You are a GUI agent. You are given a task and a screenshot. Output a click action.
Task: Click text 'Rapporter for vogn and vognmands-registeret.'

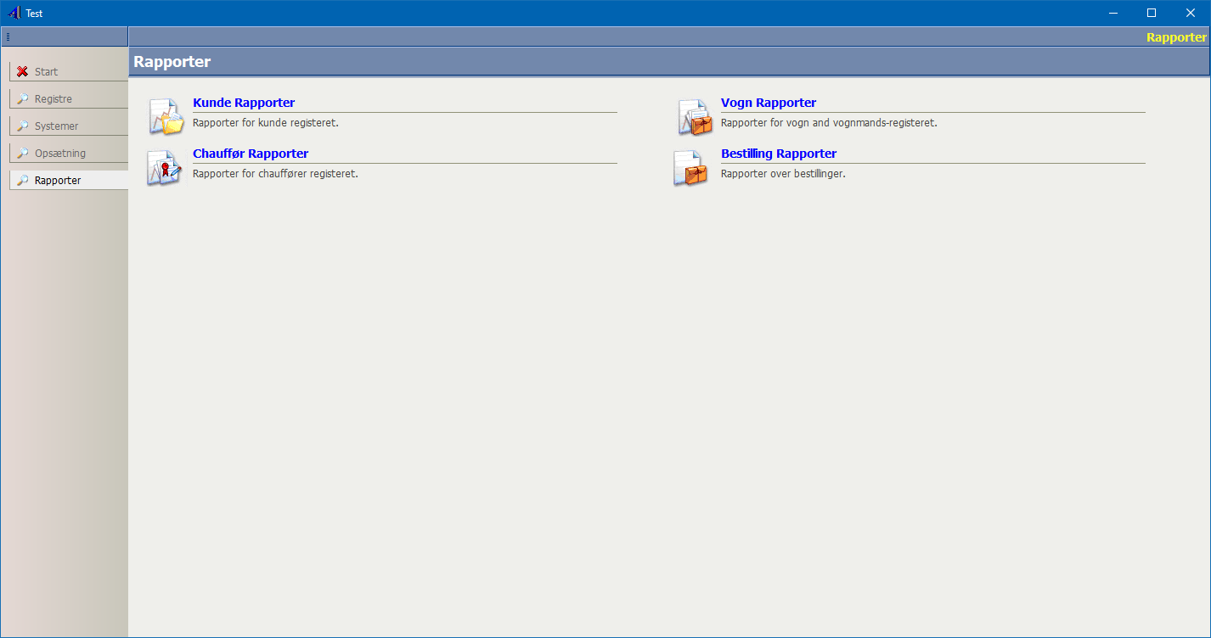829,123
